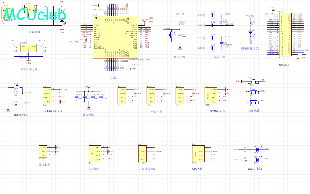Click the '5V转3.3V电路' section label
The width and height of the screenshot is (310, 194).
point(29,69)
